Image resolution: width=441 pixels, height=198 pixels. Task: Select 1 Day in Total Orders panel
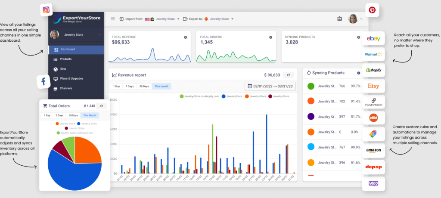tap(47, 115)
